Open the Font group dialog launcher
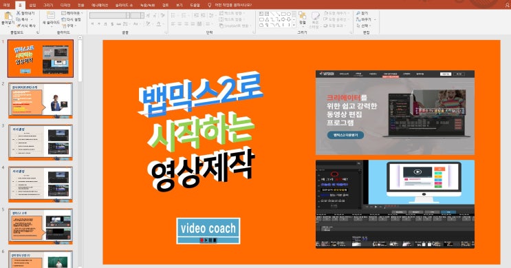 166,32
